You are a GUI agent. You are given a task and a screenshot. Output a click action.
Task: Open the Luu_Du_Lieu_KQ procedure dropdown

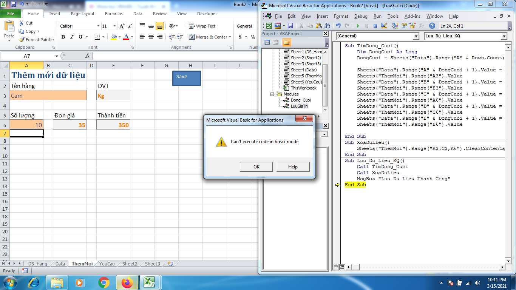coord(504,36)
